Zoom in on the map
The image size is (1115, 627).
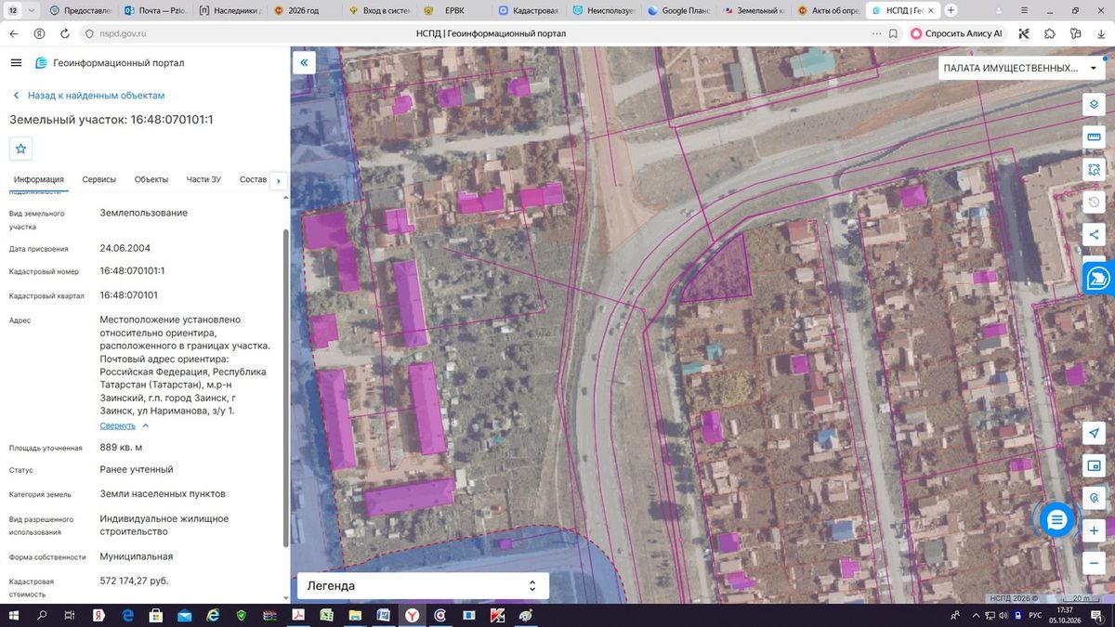coord(1094,530)
